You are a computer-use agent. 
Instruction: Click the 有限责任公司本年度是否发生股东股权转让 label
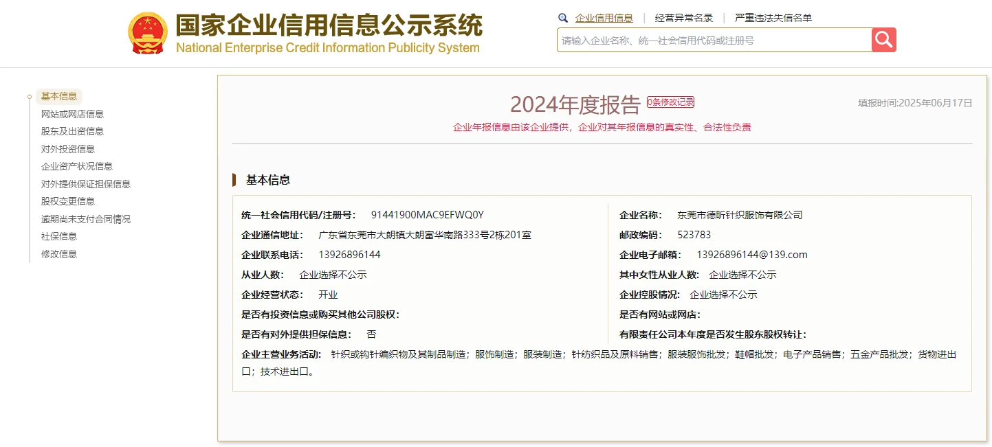coord(713,334)
